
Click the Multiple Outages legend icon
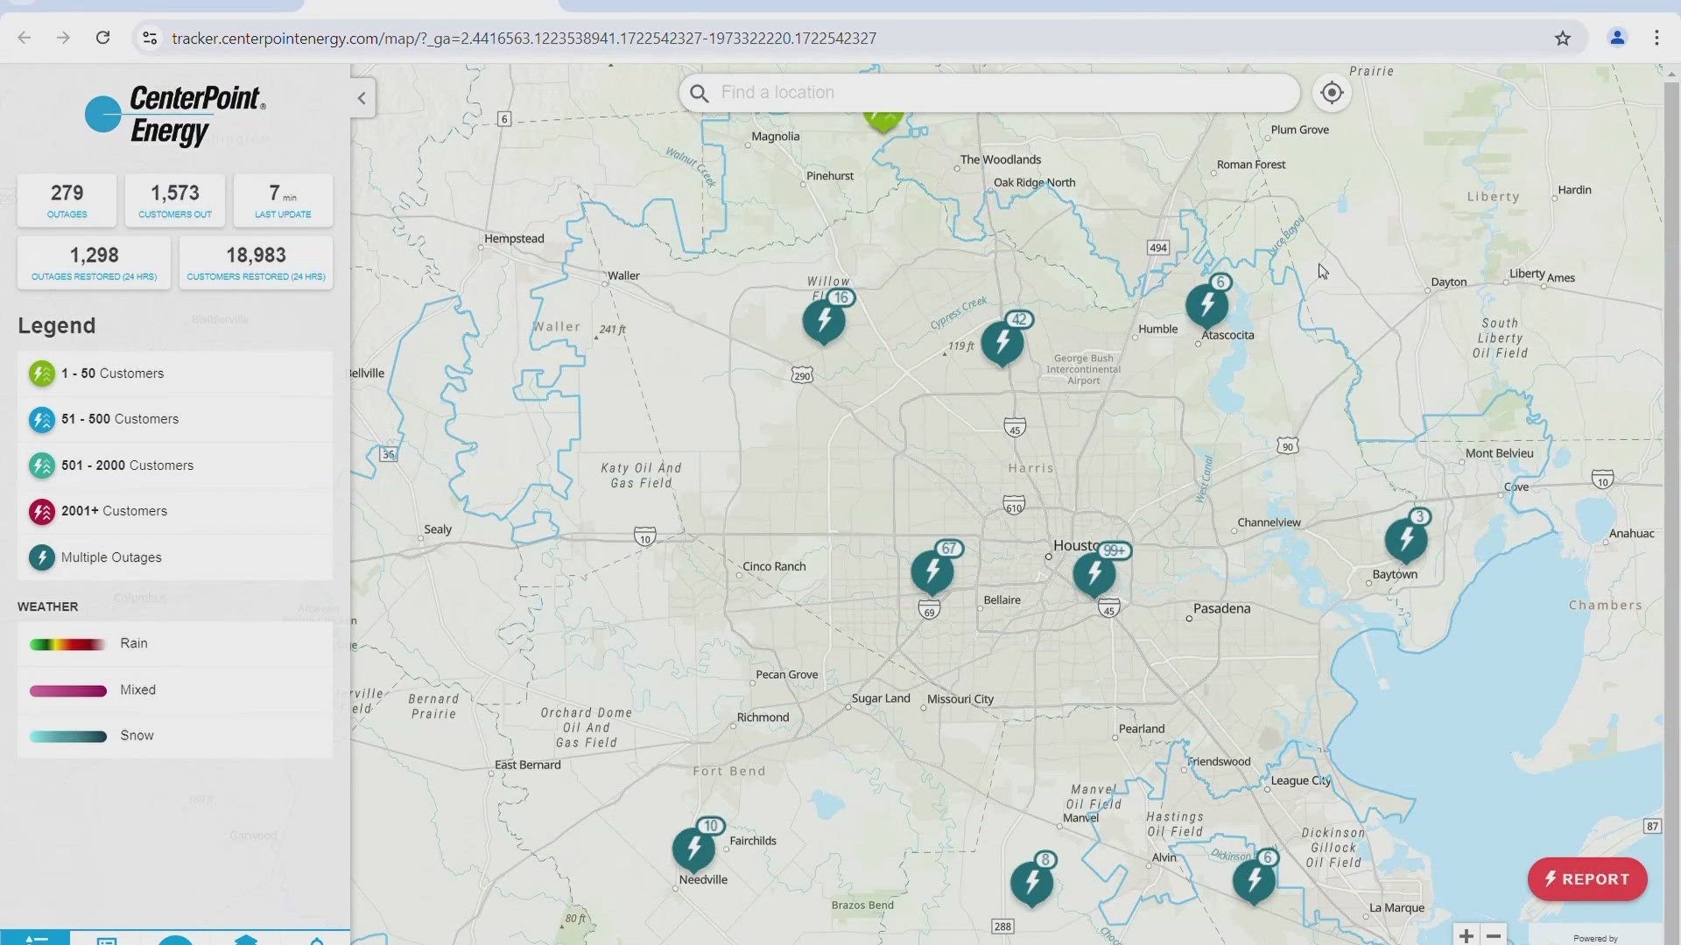click(41, 557)
